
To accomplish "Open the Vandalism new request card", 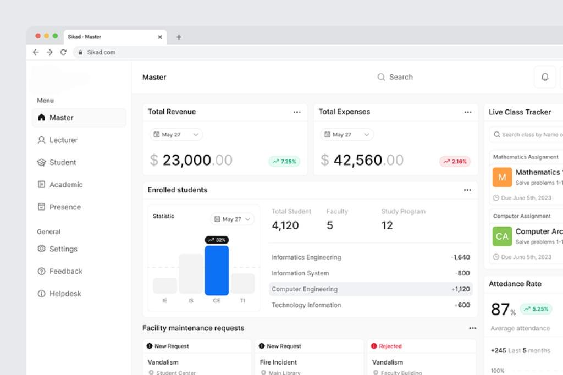I will pos(197,362).
